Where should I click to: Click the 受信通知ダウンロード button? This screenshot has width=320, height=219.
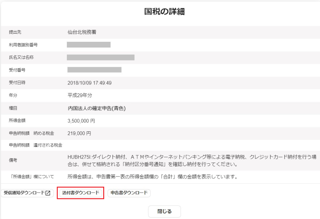(27, 193)
